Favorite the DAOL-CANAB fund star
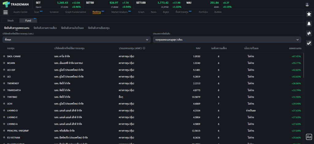The height and width of the screenshot is (144, 314). [4, 56]
